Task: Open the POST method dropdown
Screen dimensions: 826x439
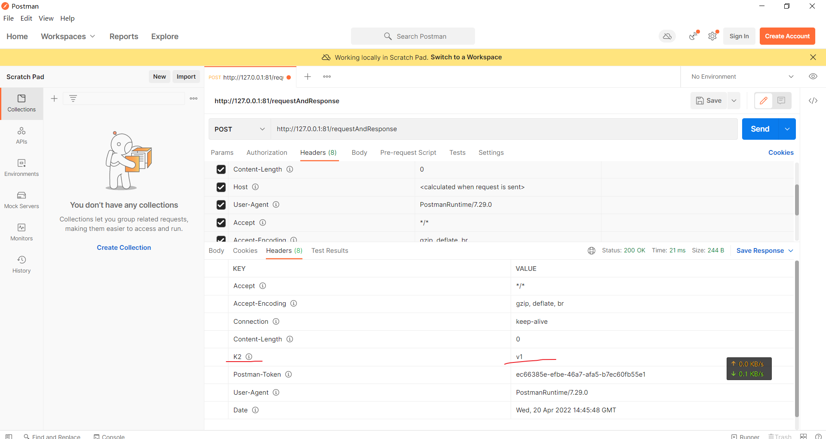Action: [240, 129]
